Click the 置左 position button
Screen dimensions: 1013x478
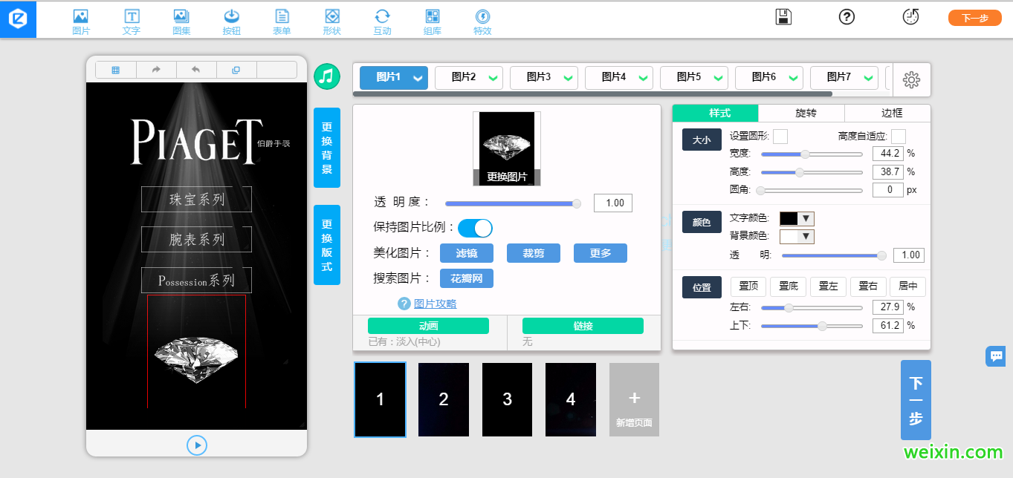[829, 286]
